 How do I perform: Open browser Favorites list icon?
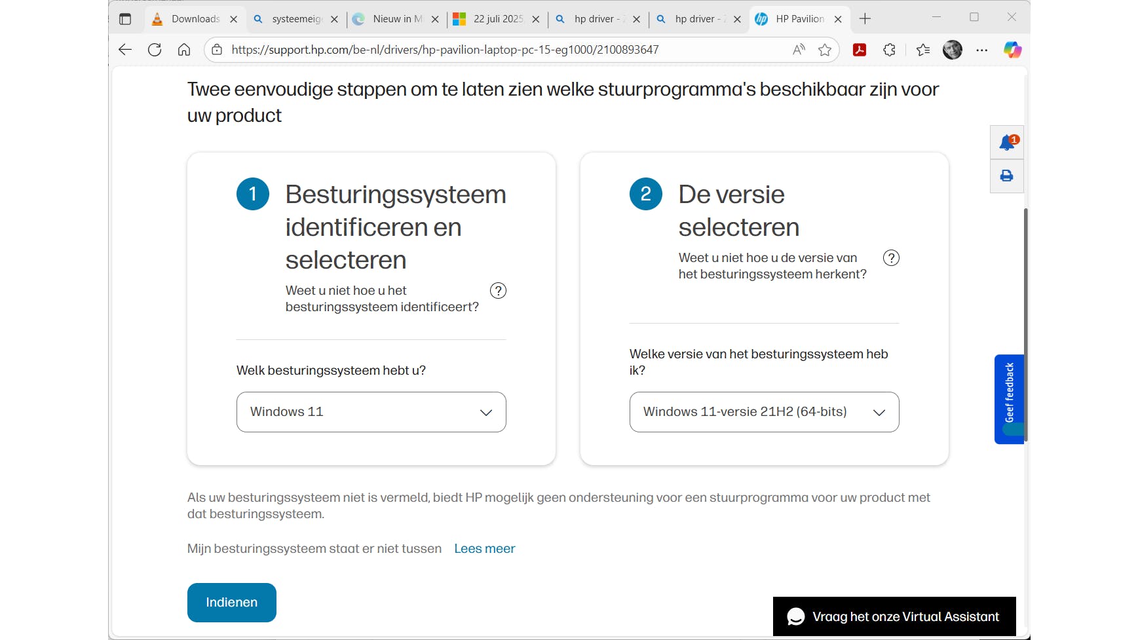[x=923, y=50]
